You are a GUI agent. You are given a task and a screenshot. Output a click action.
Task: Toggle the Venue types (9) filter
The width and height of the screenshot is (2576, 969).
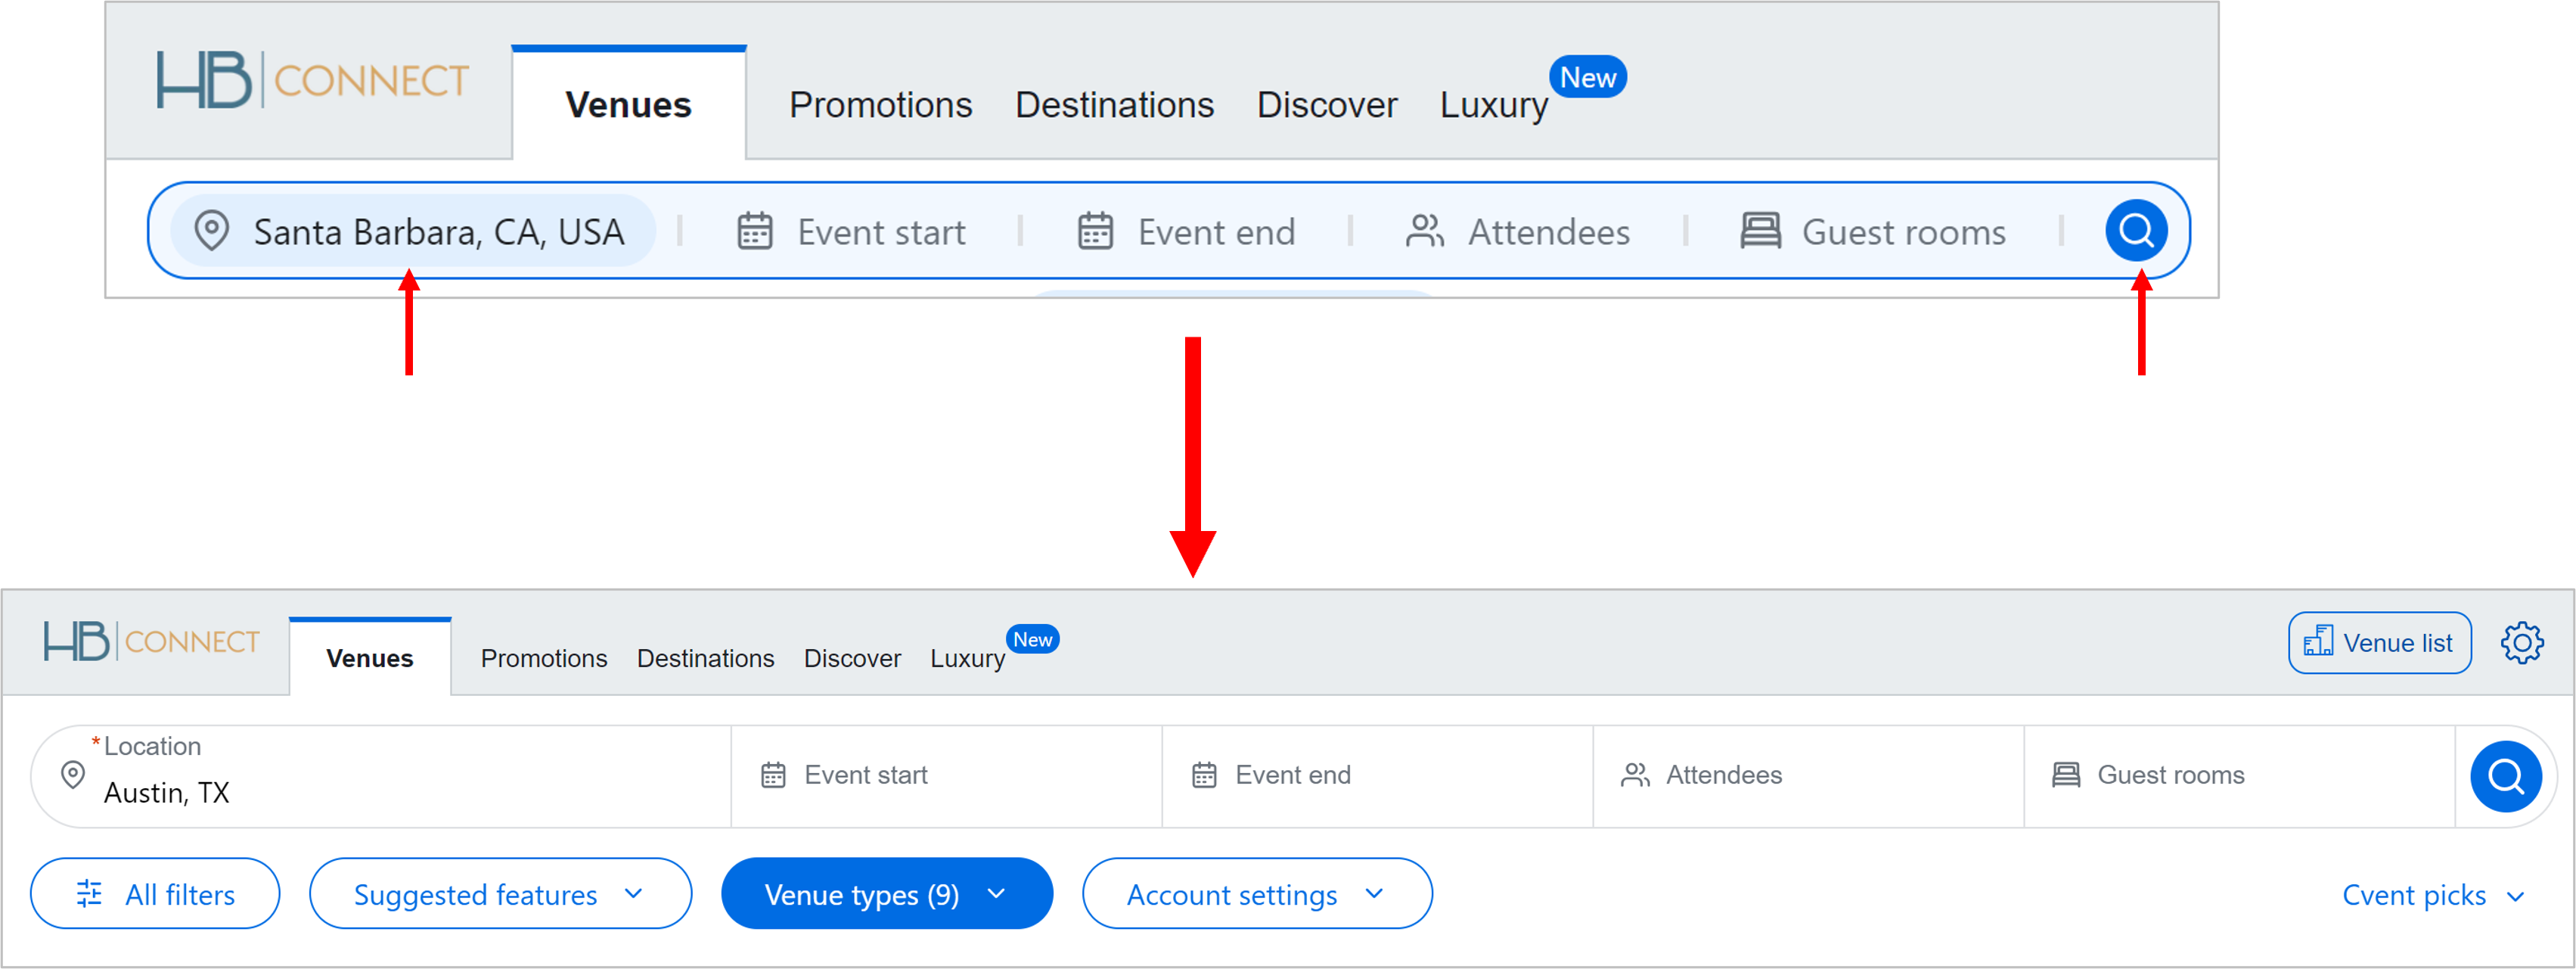(x=886, y=893)
